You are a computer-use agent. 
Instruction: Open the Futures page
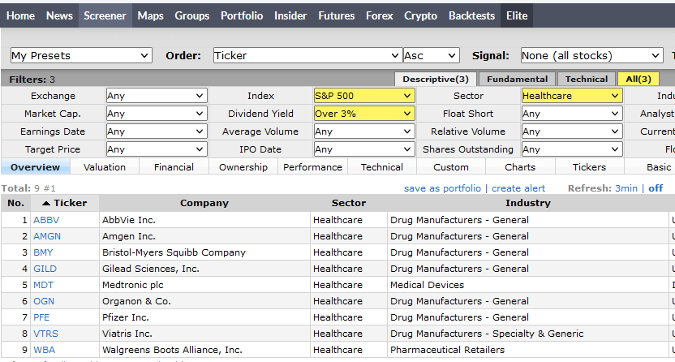(x=336, y=16)
